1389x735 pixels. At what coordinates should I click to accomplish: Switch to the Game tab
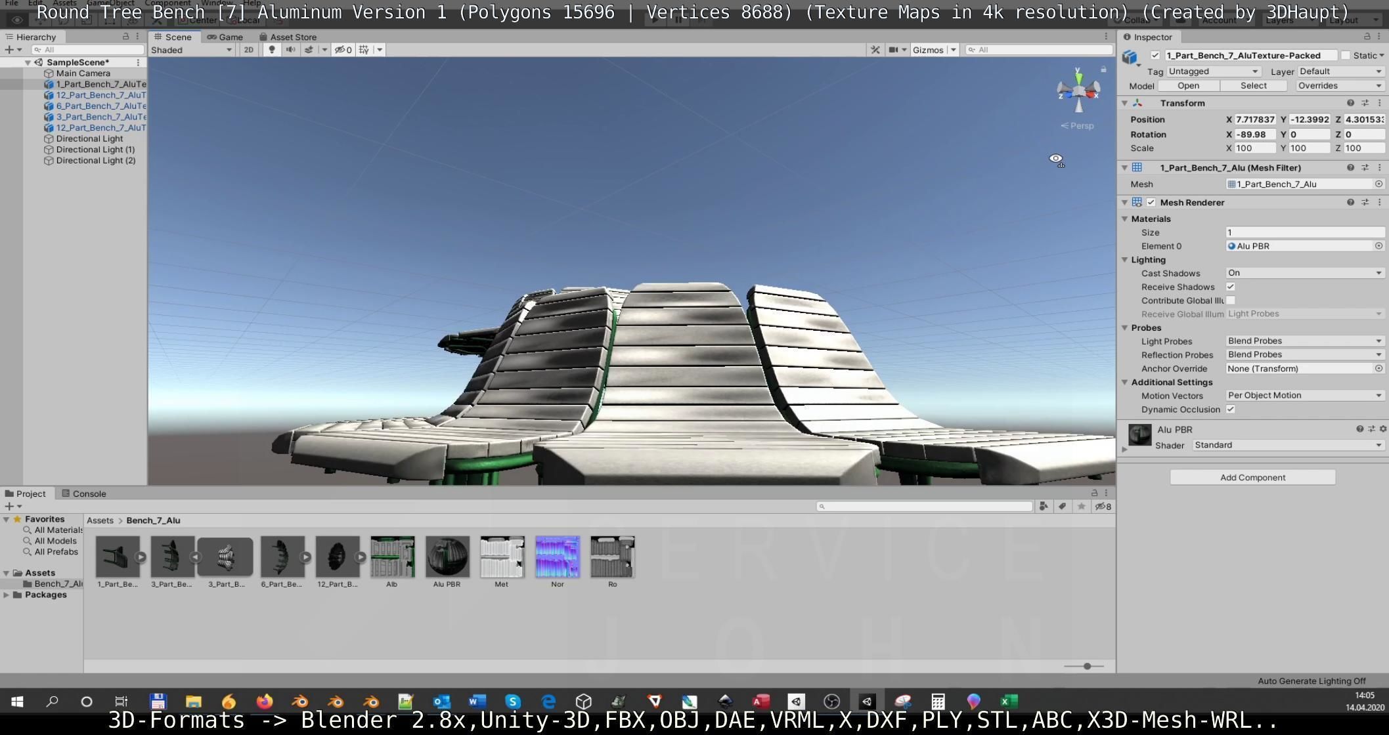(225, 37)
